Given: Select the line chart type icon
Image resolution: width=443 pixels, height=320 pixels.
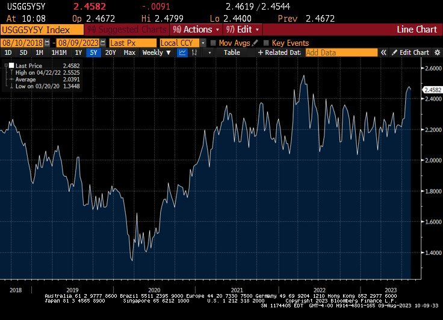Looking at the screenshot, I should [183, 52].
